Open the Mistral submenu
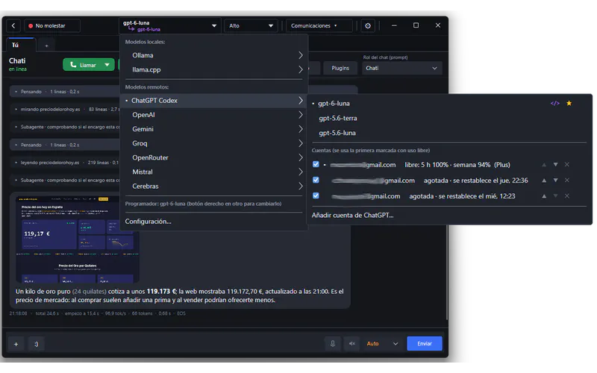 point(214,172)
